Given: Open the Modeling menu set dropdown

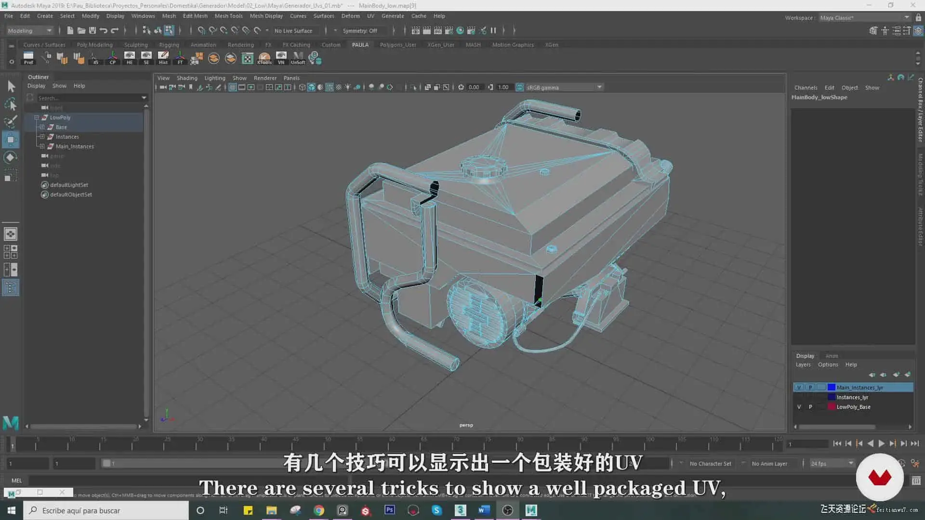Looking at the screenshot, I should [x=30, y=30].
